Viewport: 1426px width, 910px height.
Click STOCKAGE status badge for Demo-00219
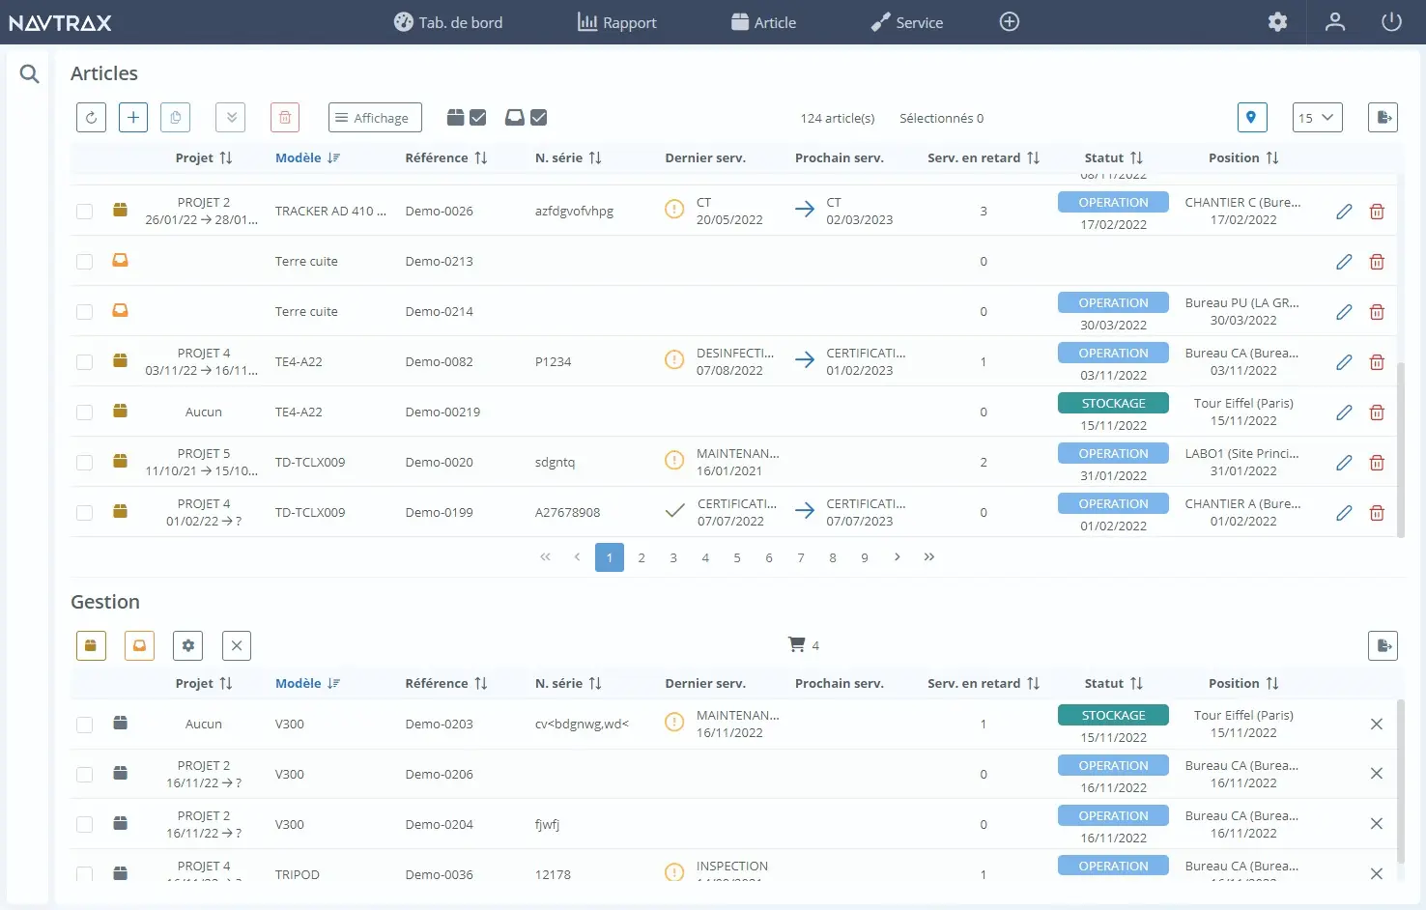coord(1113,403)
